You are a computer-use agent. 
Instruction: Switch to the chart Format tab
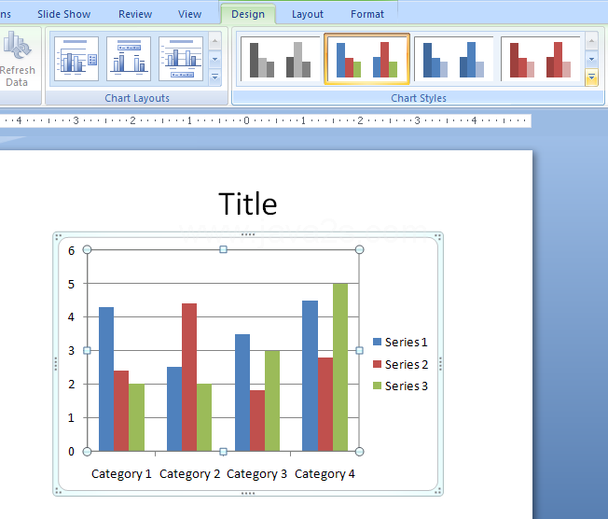pyautogui.click(x=367, y=14)
